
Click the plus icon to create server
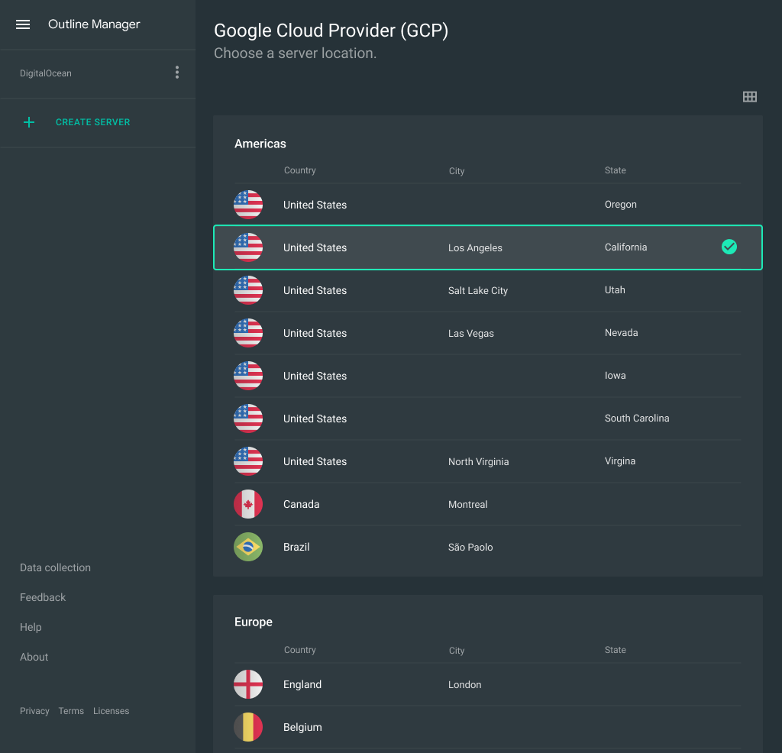[29, 122]
